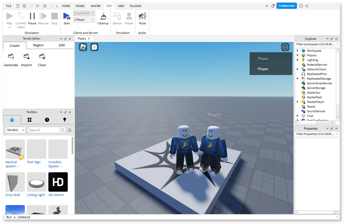Open Device emulation
The height and width of the screenshot is (224, 344).
coord(117,16)
